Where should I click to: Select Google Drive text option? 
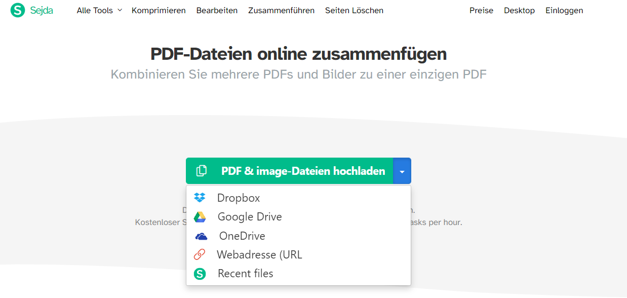[250, 217]
